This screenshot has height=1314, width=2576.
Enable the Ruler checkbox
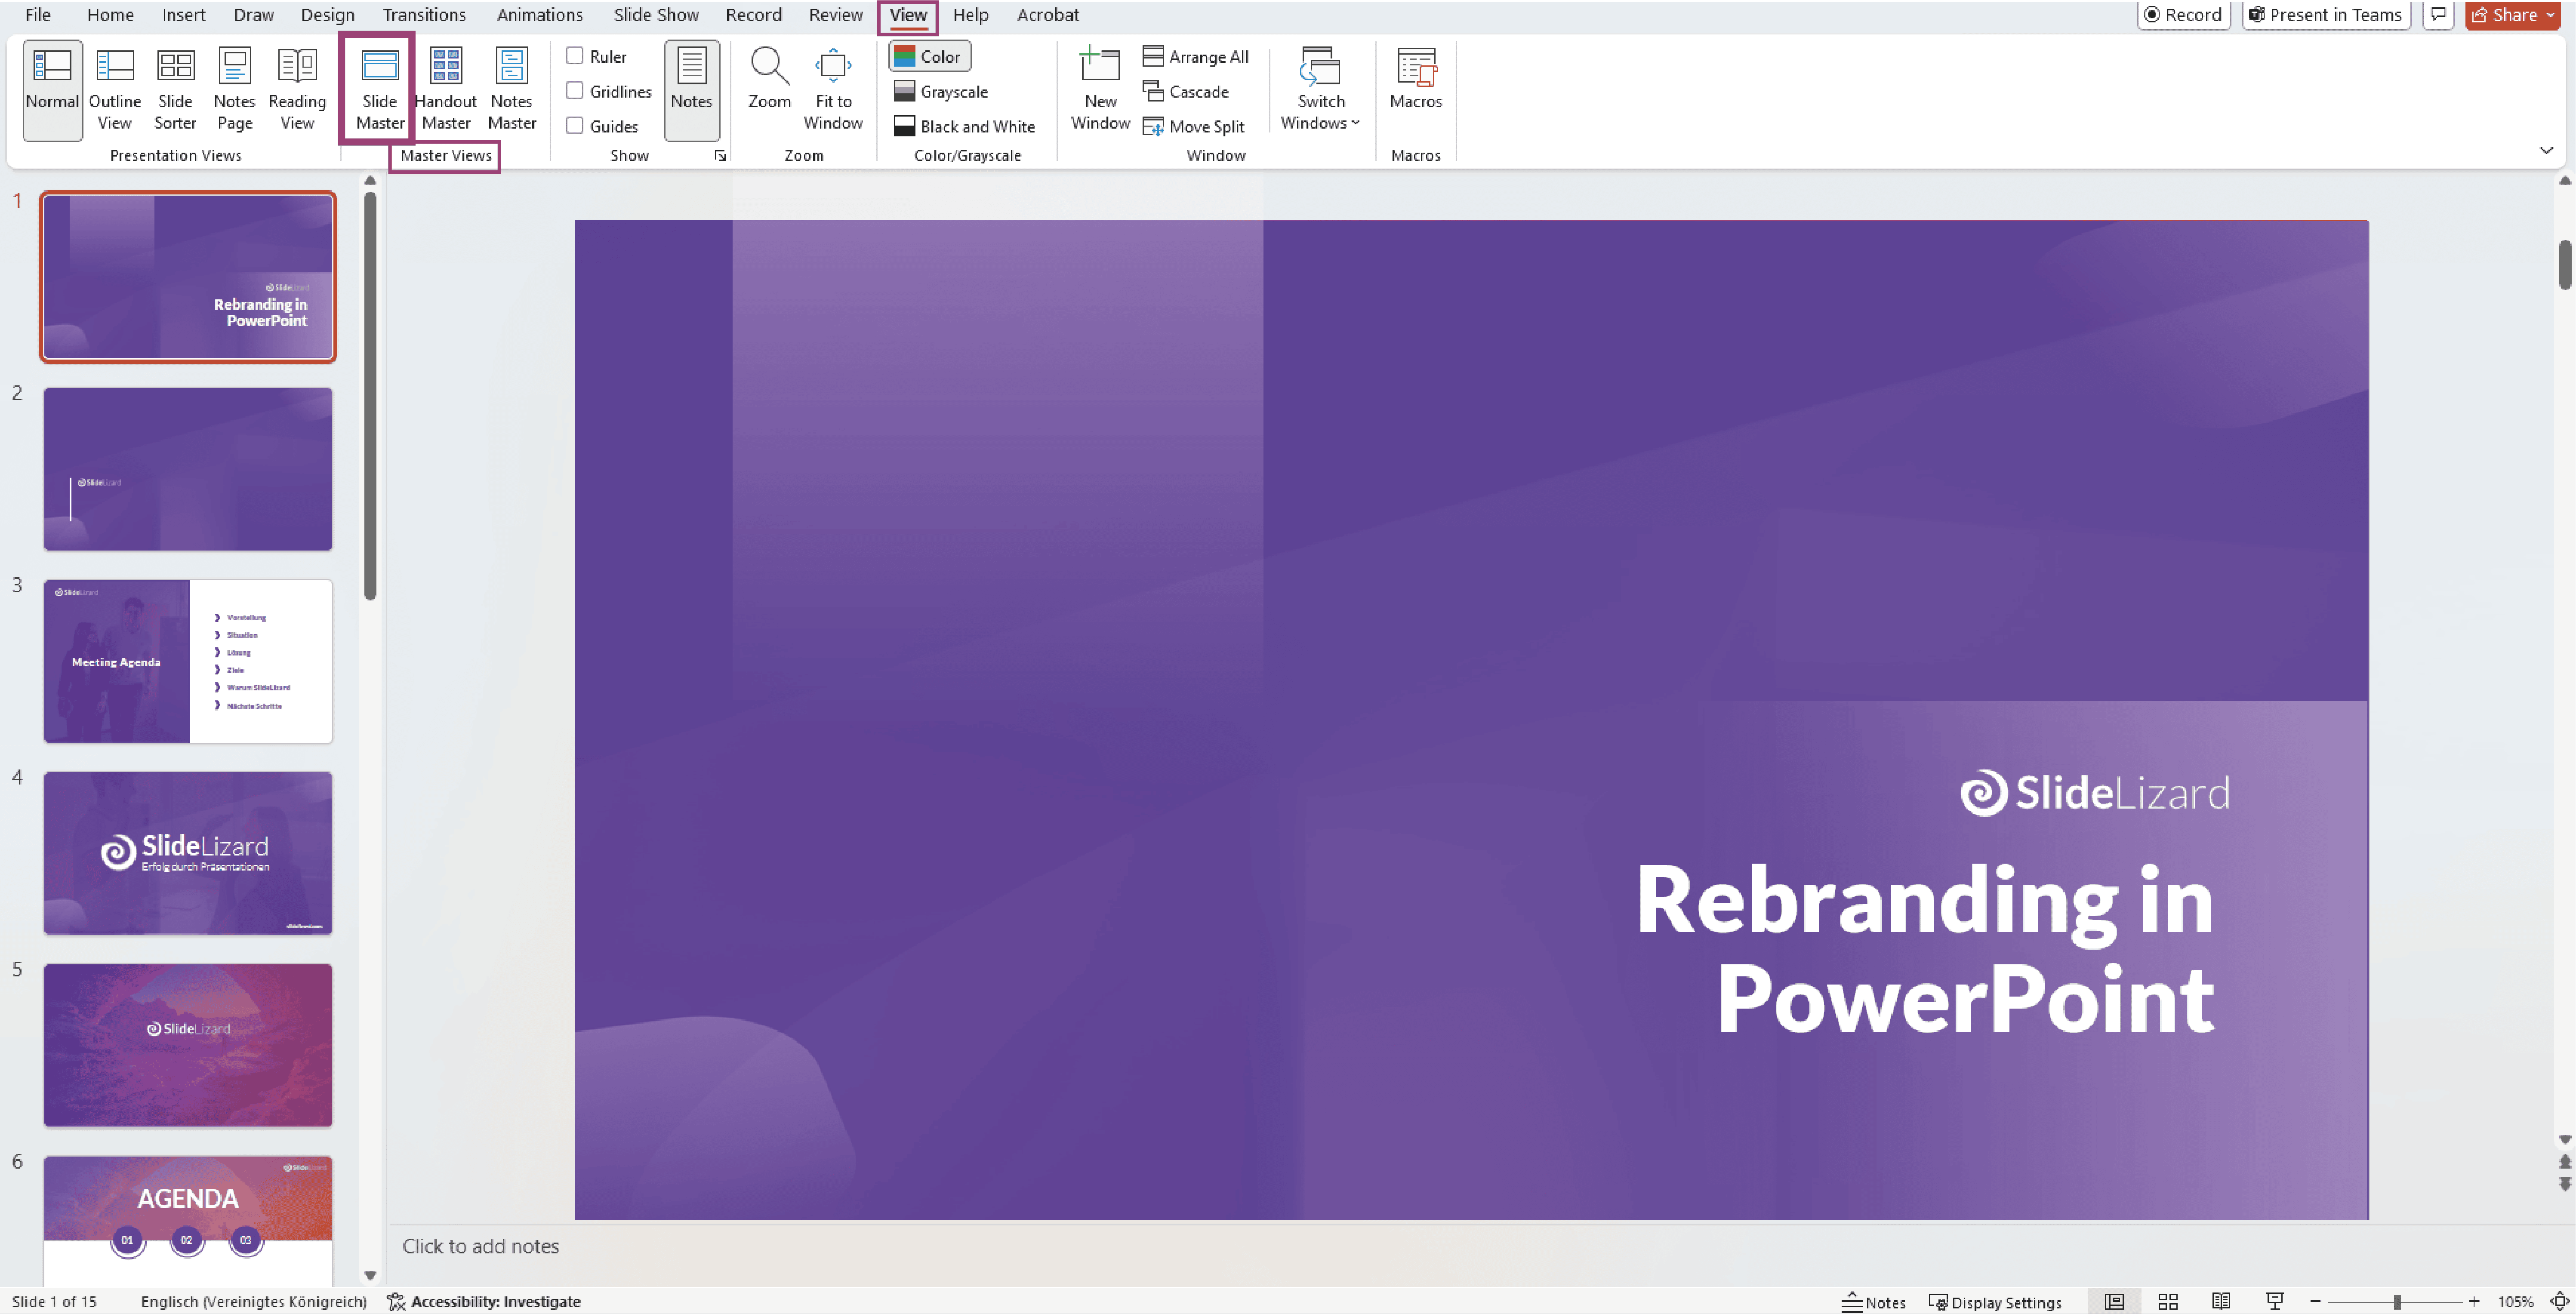[x=575, y=56]
